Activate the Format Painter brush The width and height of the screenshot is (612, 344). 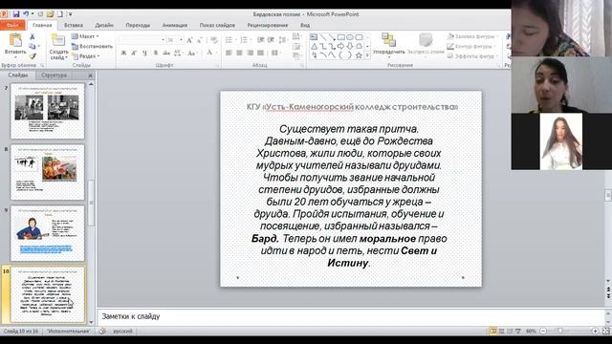point(33,56)
